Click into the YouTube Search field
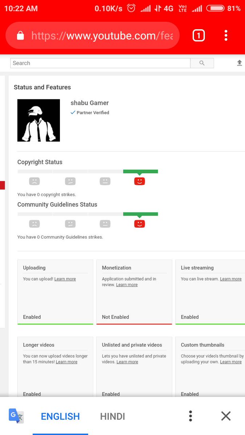 (x=100, y=63)
